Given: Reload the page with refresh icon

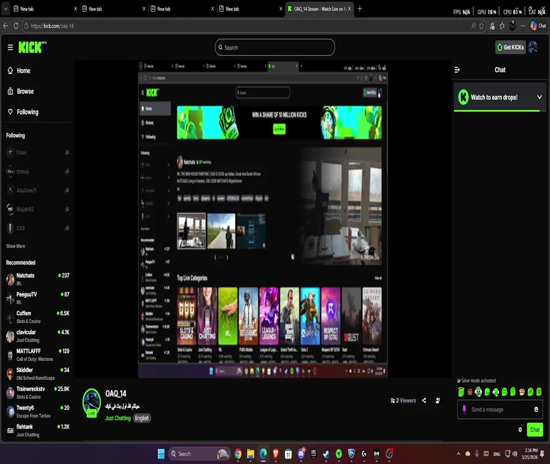Looking at the screenshot, I should pyautogui.click(x=15, y=26).
